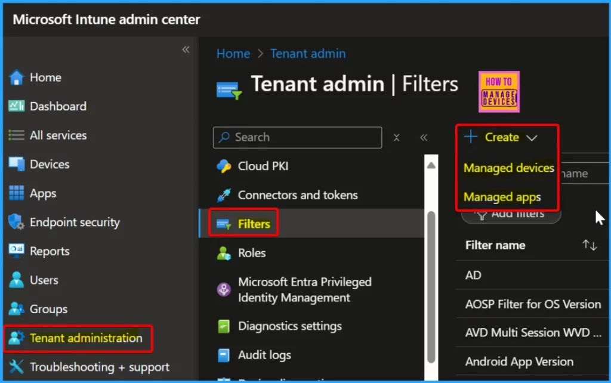Sort by Filter name arrows icon

pyautogui.click(x=590, y=245)
